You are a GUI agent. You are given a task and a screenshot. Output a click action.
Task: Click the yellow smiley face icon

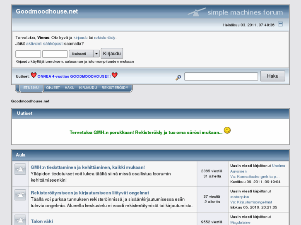pos(227,130)
